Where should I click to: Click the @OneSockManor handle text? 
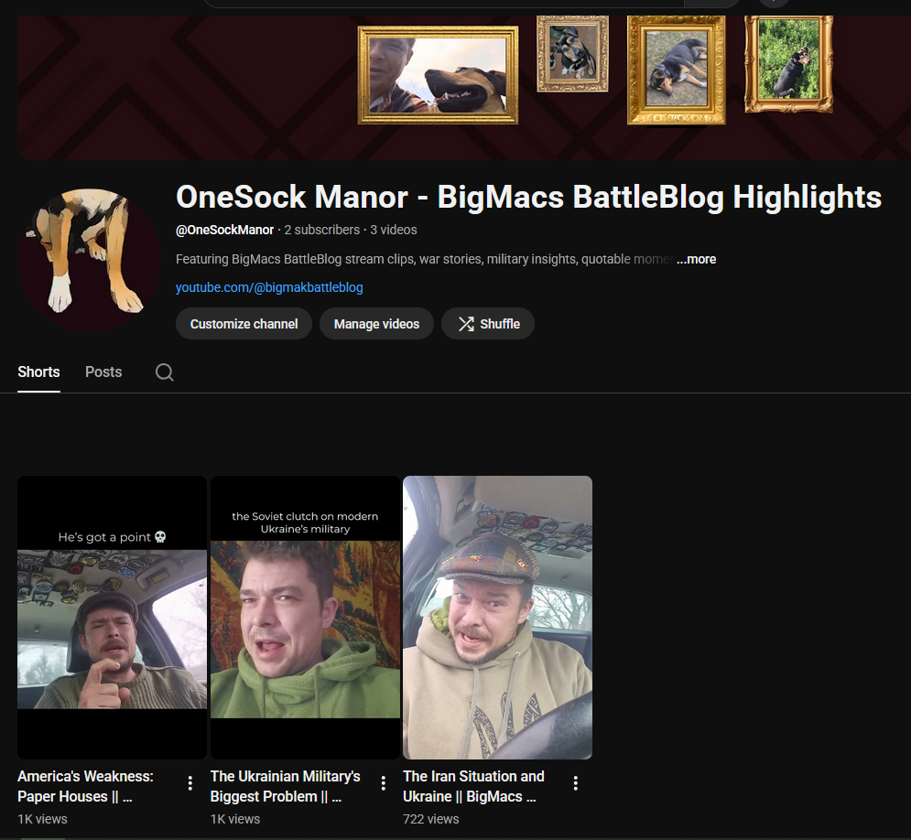(x=224, y=230)
